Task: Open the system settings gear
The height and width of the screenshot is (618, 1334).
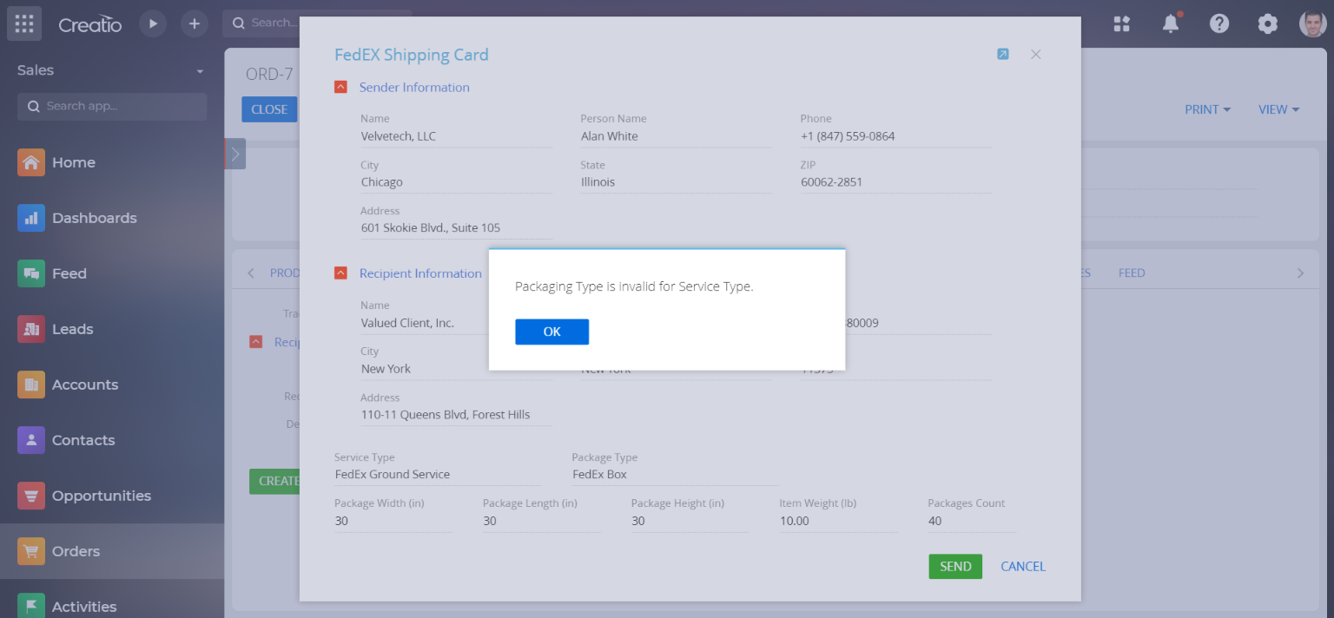Action: tap(1268, 23)
